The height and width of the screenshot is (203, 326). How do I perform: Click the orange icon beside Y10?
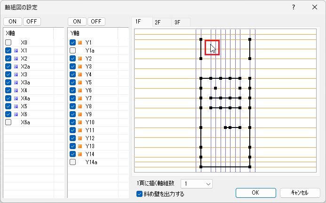pyautogui.click(x=80, y=122)
